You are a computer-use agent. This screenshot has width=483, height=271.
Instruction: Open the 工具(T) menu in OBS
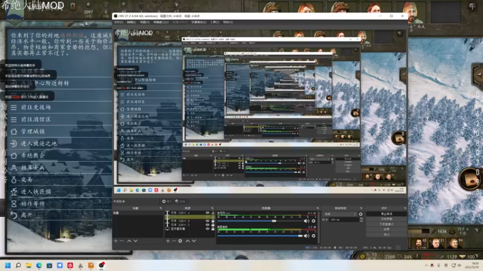[x=215, y=22]
